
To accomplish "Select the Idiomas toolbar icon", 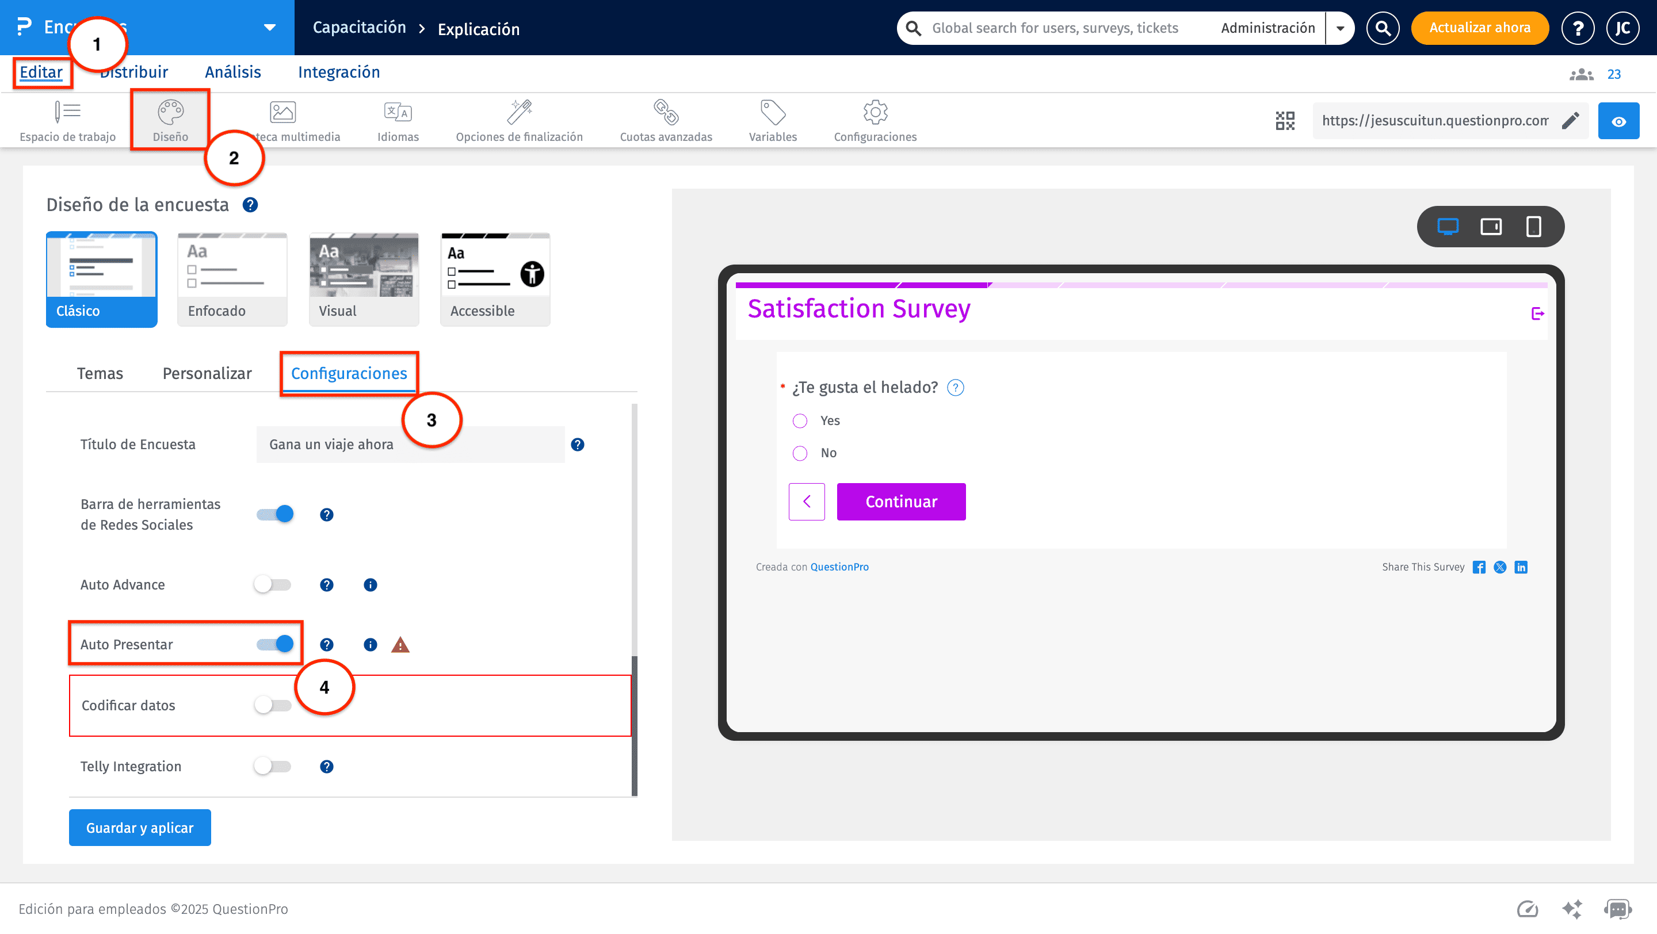I will tap(398, 120).
